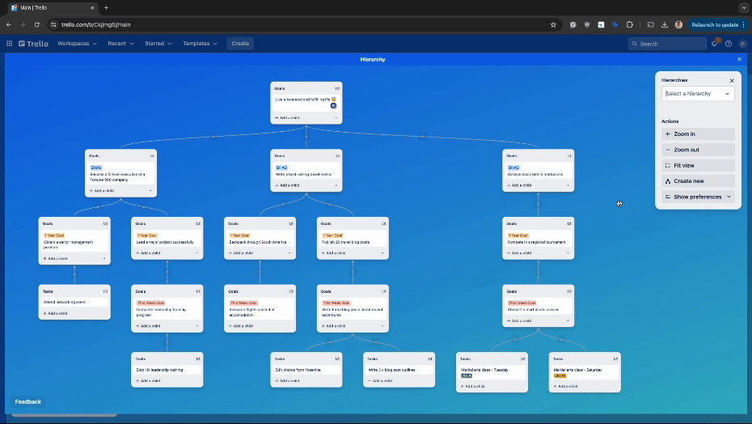Open the Trello app switcher grid icon
Screen dimensions: 752x424
pos(9,44)
